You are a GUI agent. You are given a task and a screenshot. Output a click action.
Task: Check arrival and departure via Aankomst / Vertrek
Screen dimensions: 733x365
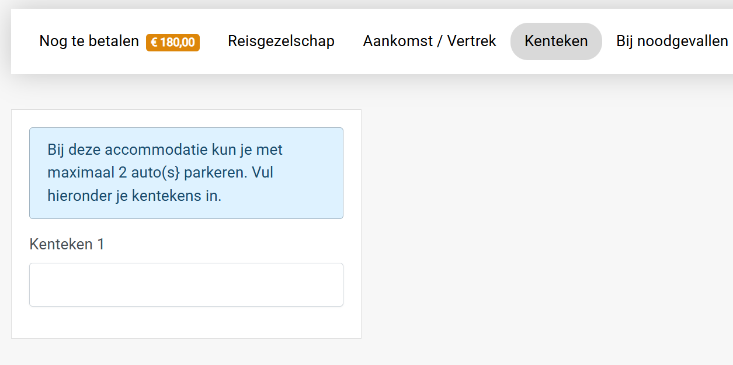click(x=429, y=41)
